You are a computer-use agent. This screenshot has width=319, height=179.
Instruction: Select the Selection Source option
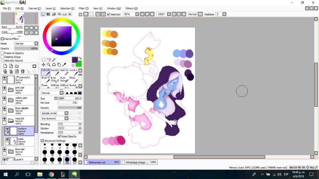click(x=2, y=60)
